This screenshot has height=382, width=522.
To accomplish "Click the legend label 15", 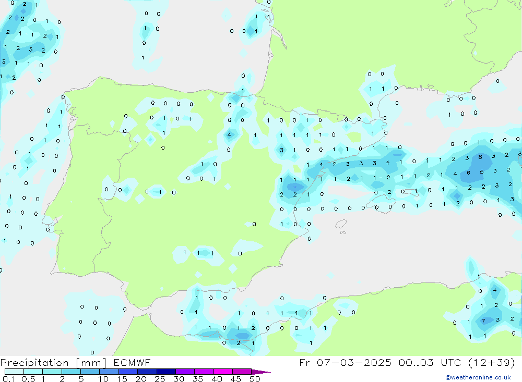I will click(x=122, y=379).
